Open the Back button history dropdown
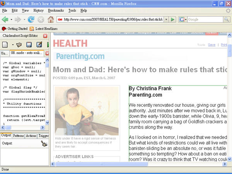The width and height of the screenshot is (232, 174). pyautogui.click(x=11, y=19)
